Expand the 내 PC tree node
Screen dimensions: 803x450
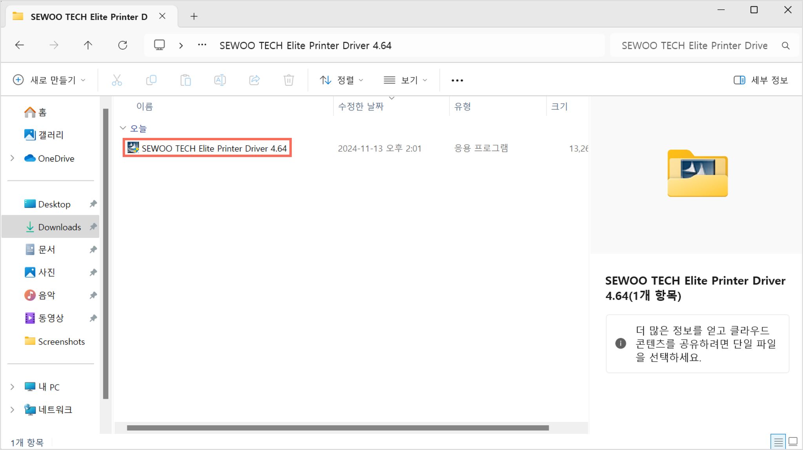click(12, 387)
